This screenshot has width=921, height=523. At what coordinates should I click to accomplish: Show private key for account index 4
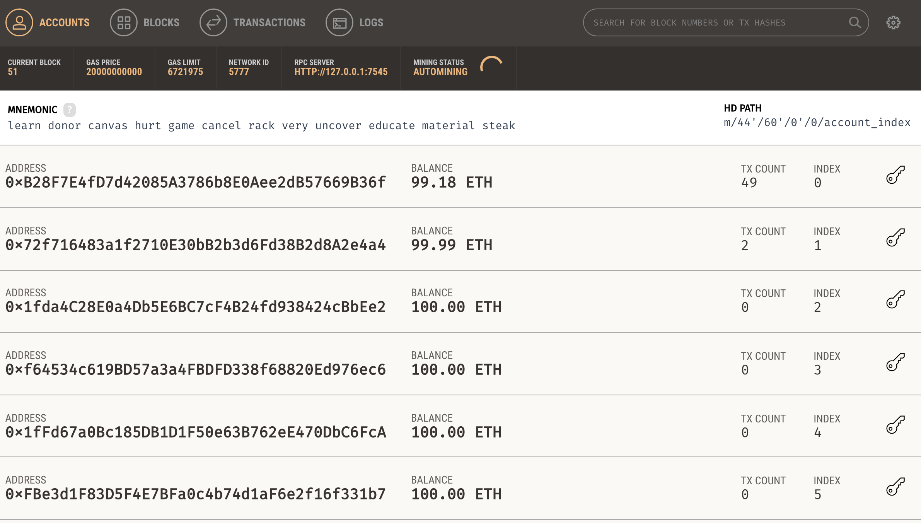pos(895,425)
